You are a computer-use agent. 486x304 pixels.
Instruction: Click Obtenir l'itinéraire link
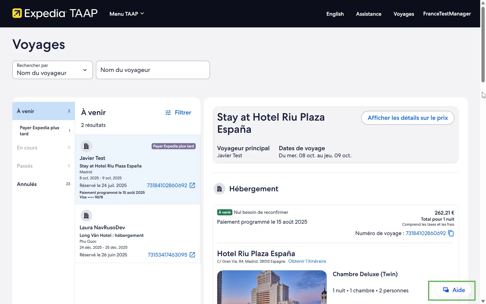[307, 261]
